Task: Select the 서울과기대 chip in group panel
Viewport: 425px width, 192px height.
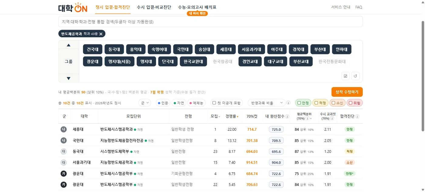Action: point(251,49)
